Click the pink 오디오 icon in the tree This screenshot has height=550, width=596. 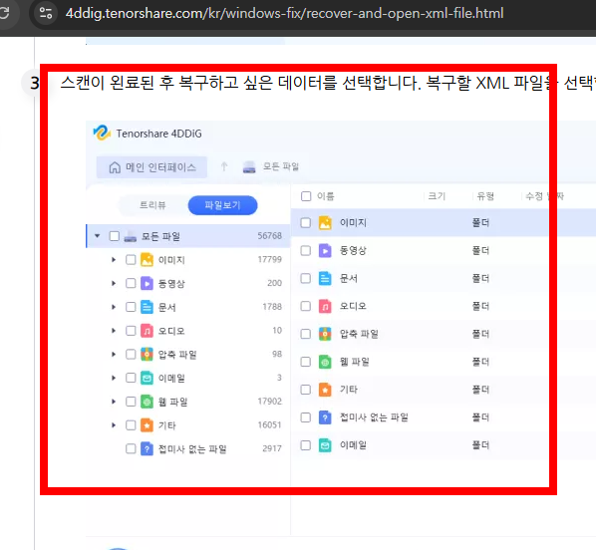(x=148, y=331)
